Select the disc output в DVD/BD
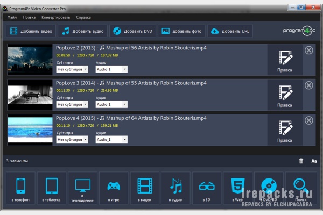The width and height of the screenshot is (323, 215). click(269, 188)
